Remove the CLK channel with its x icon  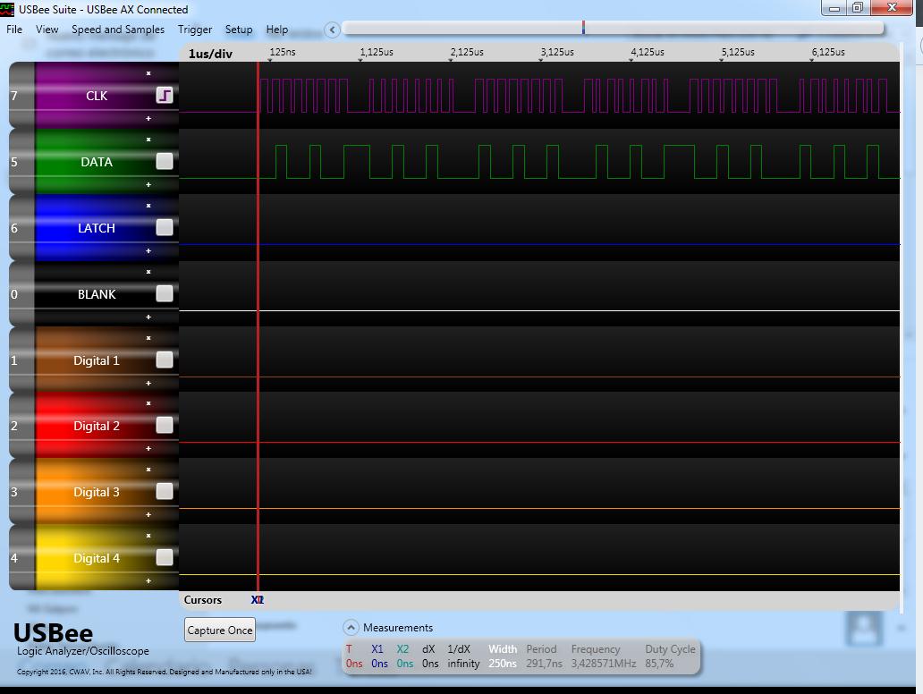click(148, 73)
